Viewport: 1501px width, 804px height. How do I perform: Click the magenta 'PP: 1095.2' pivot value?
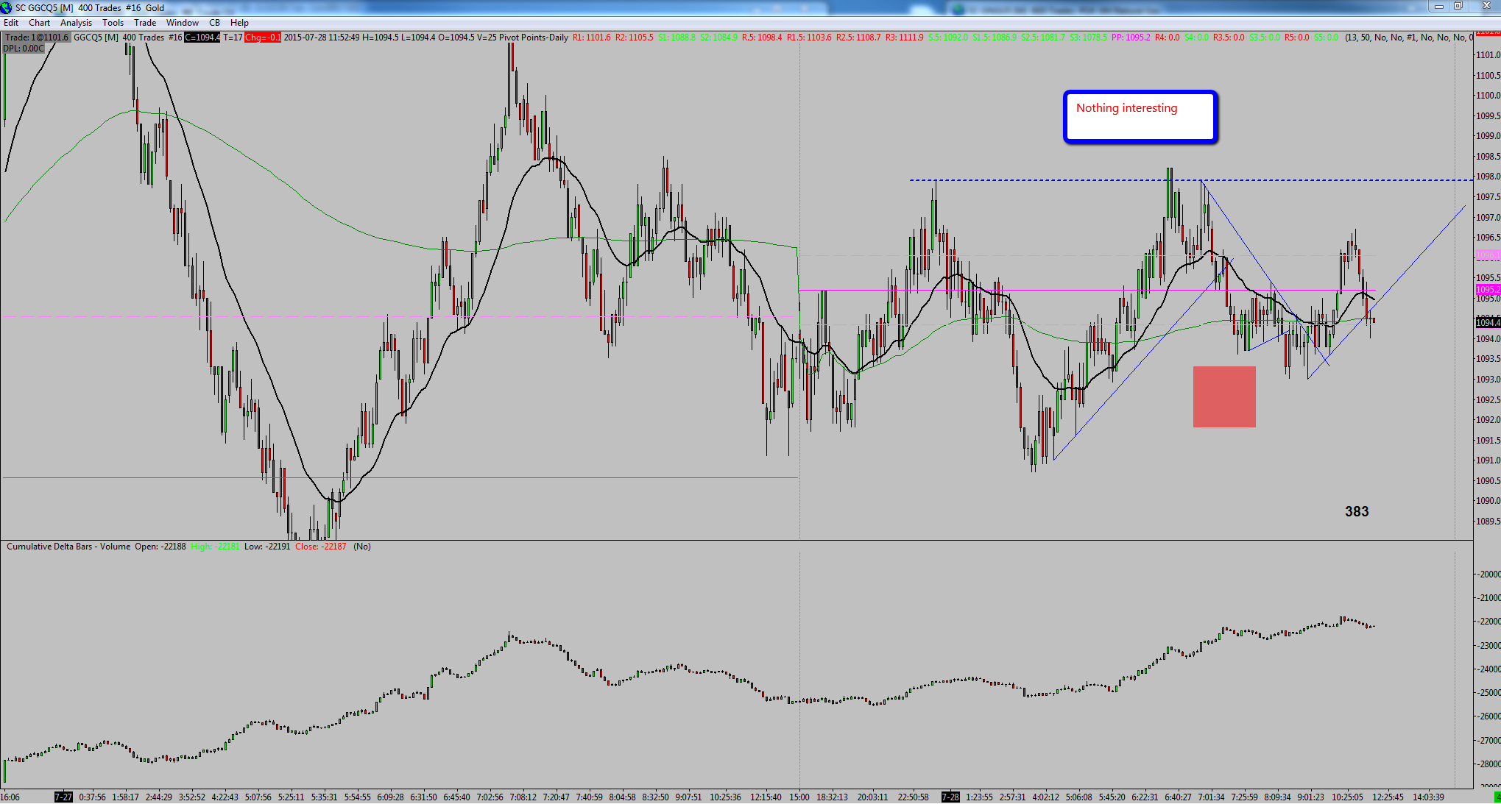(x=1131, y=38)
